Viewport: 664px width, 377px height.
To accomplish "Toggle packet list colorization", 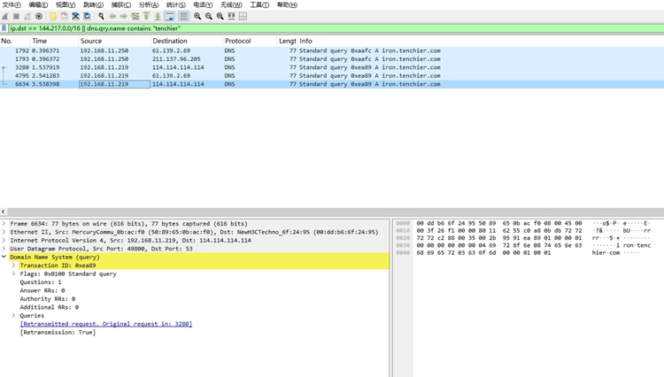I will point(183,17).
